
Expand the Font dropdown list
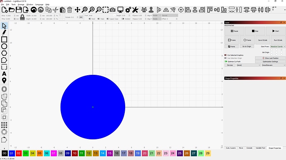(x=102, y=15)
